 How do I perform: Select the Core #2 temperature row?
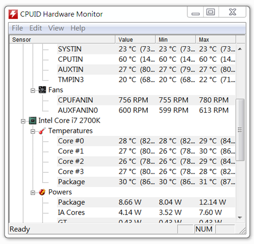click(x=146, y=162)
